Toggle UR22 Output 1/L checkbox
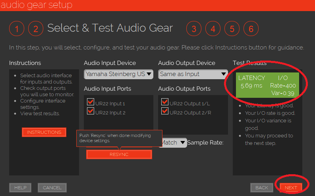The image size is (315, 196). tap(165, 103)
